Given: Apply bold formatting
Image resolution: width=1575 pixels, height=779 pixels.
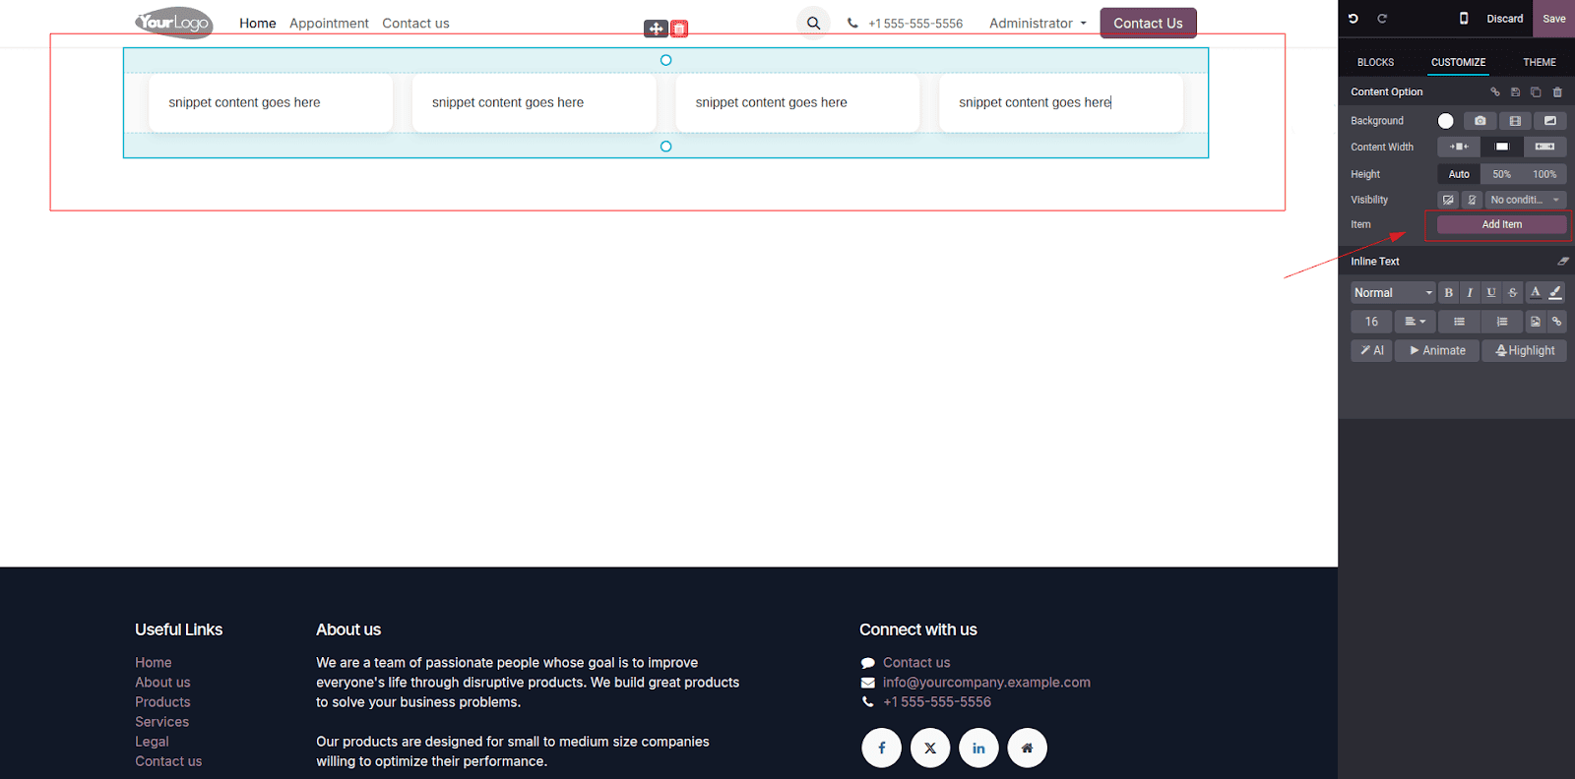Looking at the screenshot, I should tap(1448, 293).
